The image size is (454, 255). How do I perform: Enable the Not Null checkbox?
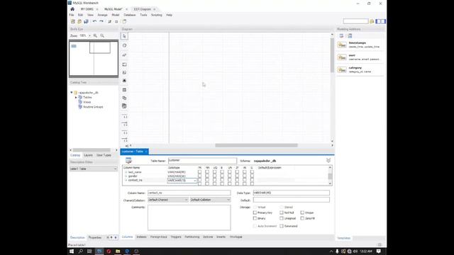(282, 212)
